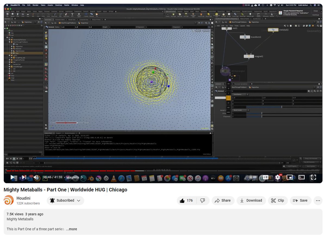Select MagnetSop in the scene tree

(x=19, y=47)
